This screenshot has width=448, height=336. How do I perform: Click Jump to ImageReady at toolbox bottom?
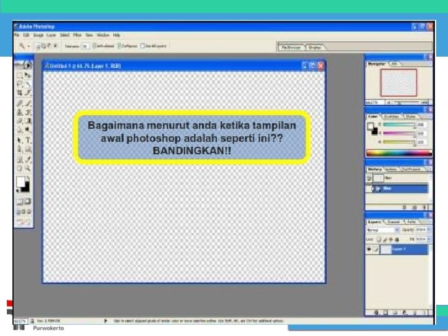click(24, 222)
